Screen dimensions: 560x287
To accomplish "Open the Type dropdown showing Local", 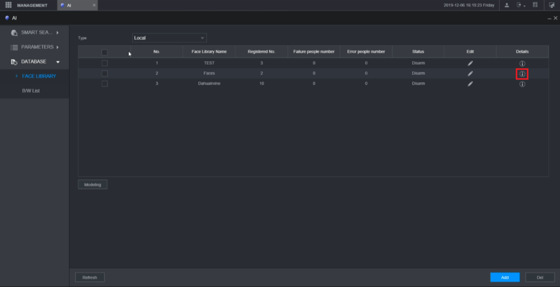I will [x=169, y=38].
